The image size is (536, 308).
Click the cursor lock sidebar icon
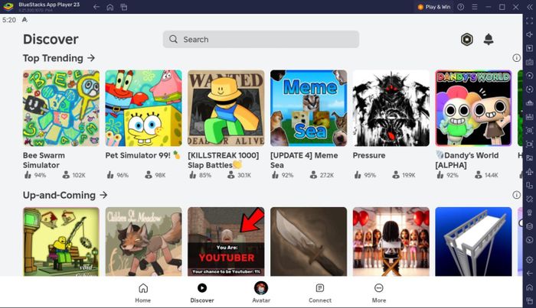[530, 48]
